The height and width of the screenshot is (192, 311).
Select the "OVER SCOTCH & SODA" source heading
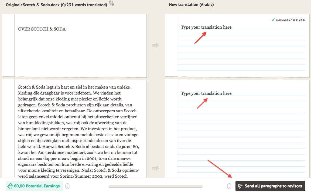tap(42, 29)
